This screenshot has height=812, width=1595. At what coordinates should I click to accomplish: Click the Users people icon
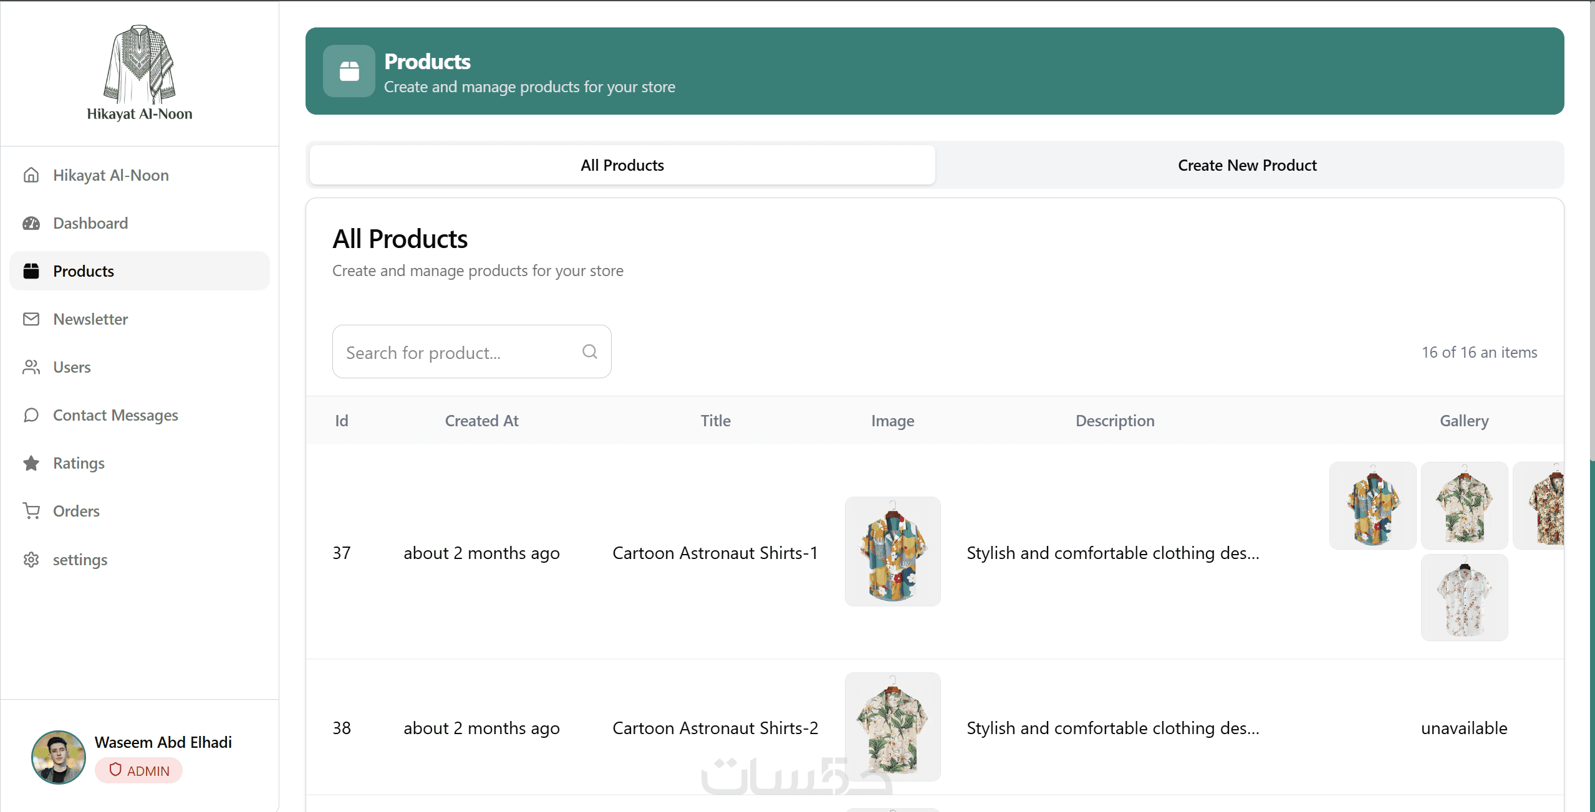tap(31, 367)
